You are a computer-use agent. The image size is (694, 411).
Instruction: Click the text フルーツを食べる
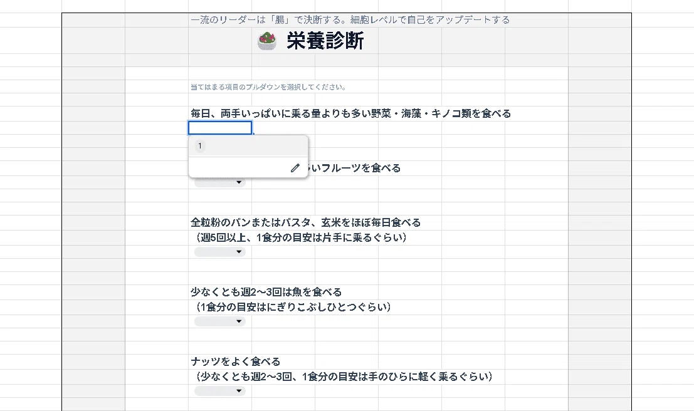click(360, 168)
